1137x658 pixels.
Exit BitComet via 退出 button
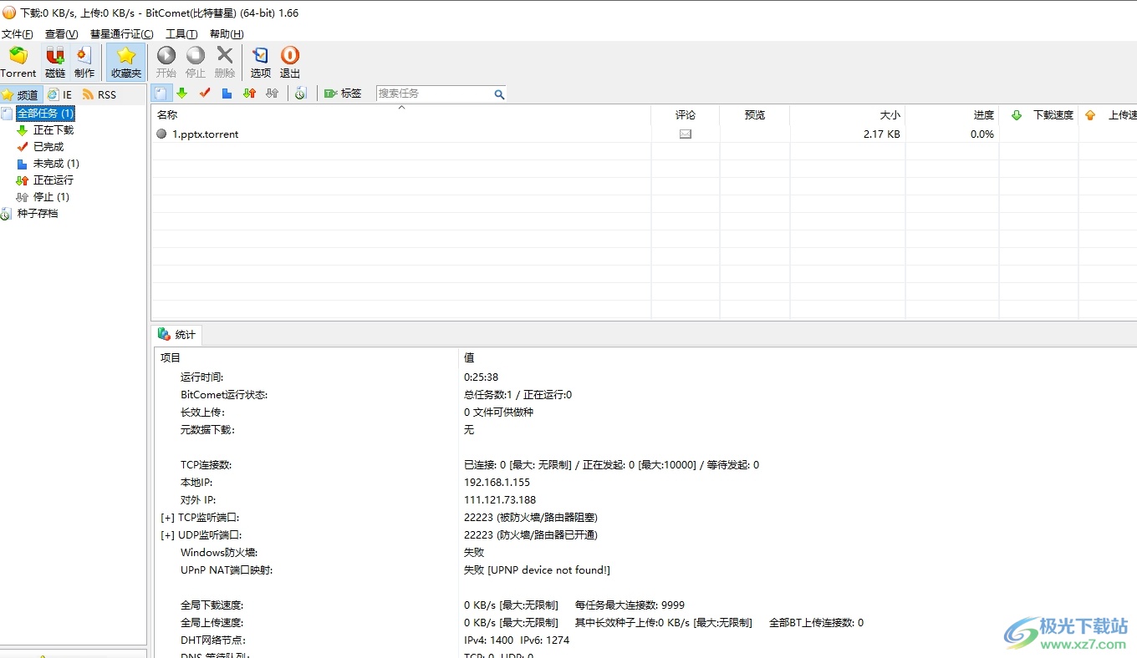pyautogui.click(x=290, y=63)
